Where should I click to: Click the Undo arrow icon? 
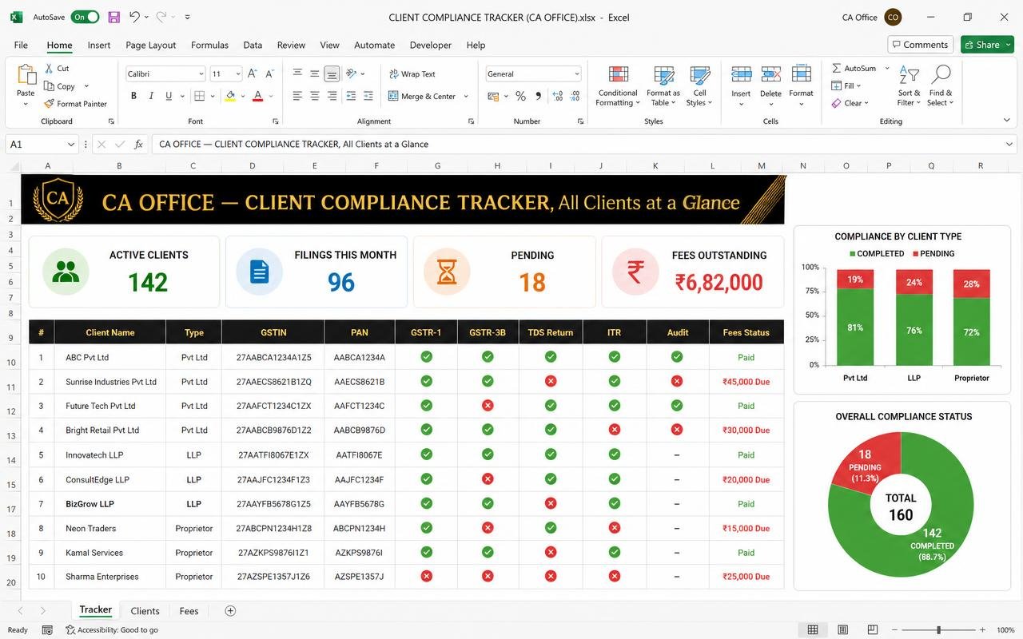pos(134,17)
